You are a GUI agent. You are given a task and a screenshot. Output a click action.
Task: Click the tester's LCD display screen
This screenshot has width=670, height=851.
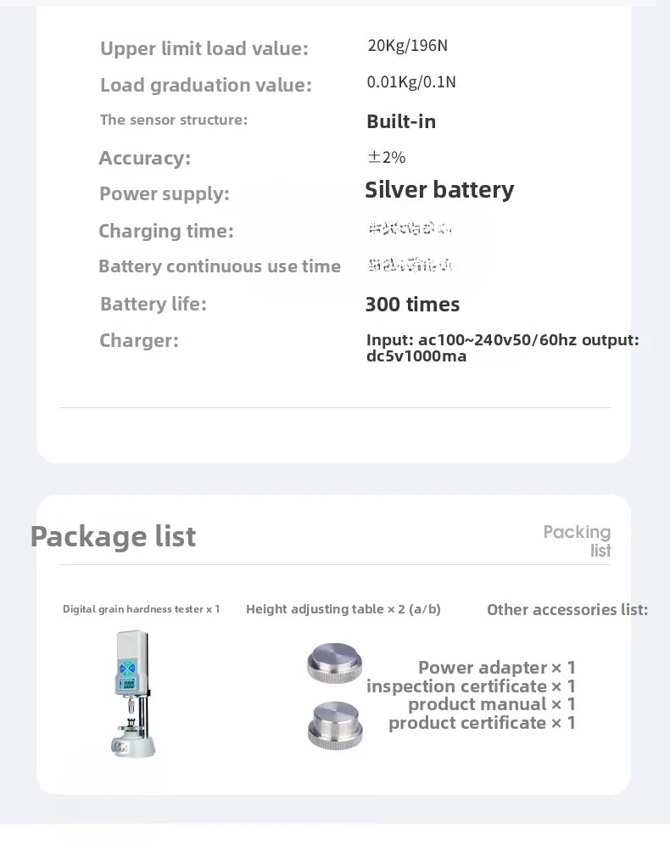point(128,682)
